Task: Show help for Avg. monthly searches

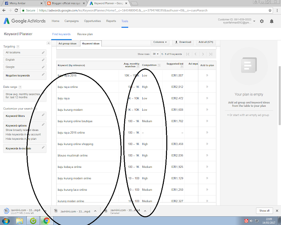Action: coord(138,66)
